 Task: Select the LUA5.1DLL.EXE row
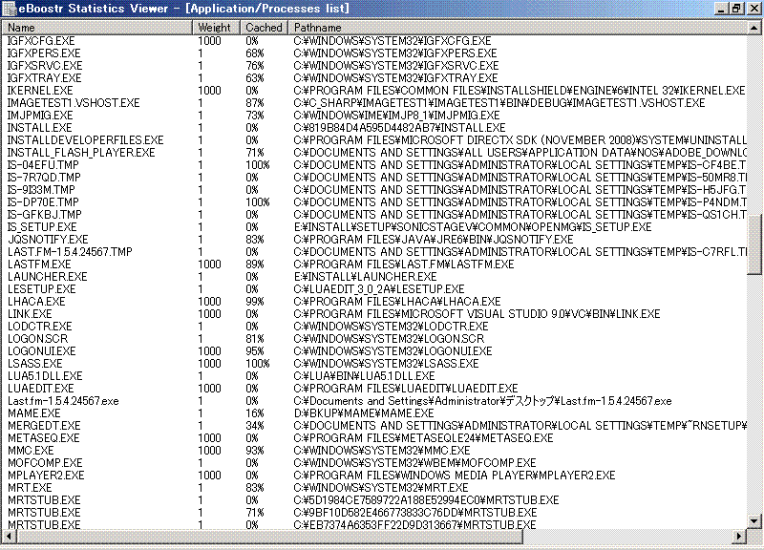pyautogui.click(x=374, y=376)
